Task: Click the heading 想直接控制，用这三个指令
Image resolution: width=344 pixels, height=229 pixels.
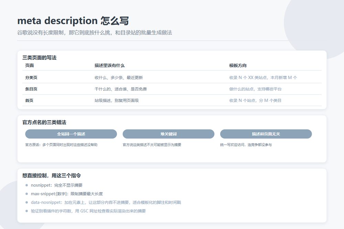Action: point(52,175)
